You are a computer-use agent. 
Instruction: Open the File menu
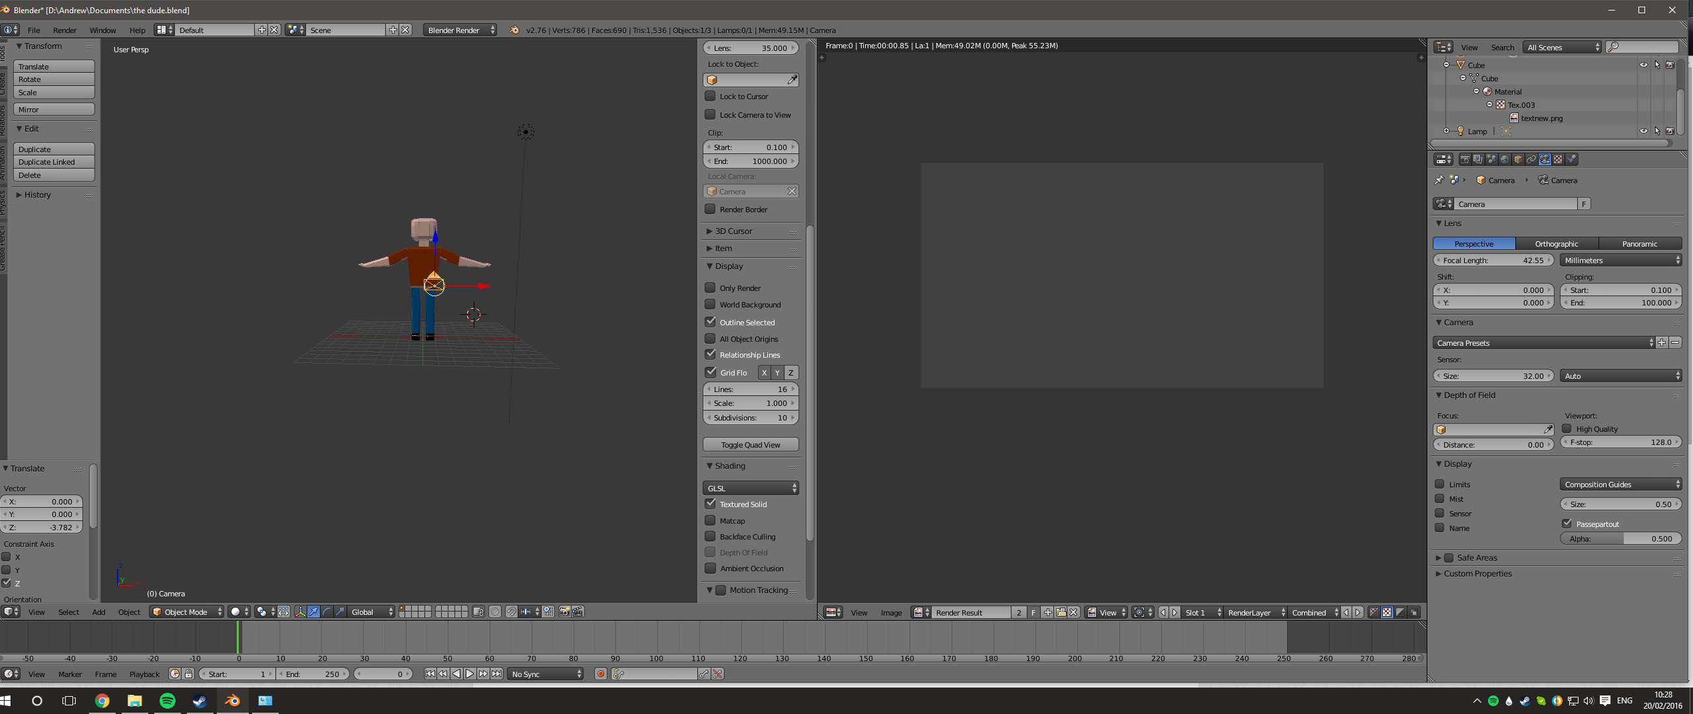34,30
